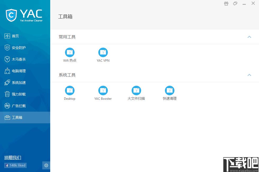The image size is (259, 172).
Task: Open the feedback chat bubble icon
Action: coord(235,3)
